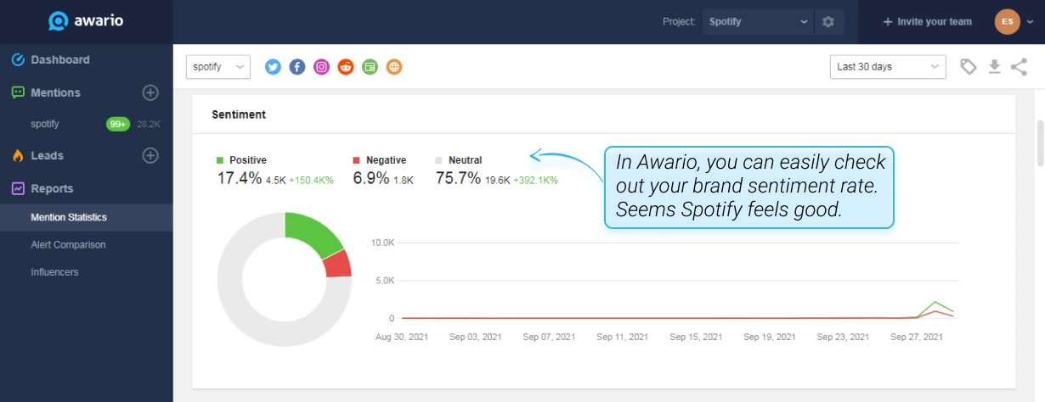The image size is (1045, 402).
Task: Filter by Web source icon
Action: [393, 67]
